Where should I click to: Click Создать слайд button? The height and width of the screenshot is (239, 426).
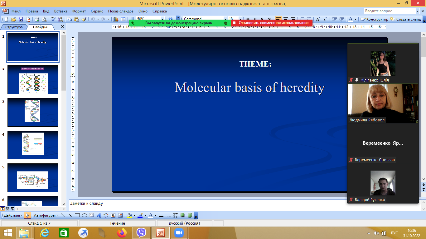click(x=405, y=19)
